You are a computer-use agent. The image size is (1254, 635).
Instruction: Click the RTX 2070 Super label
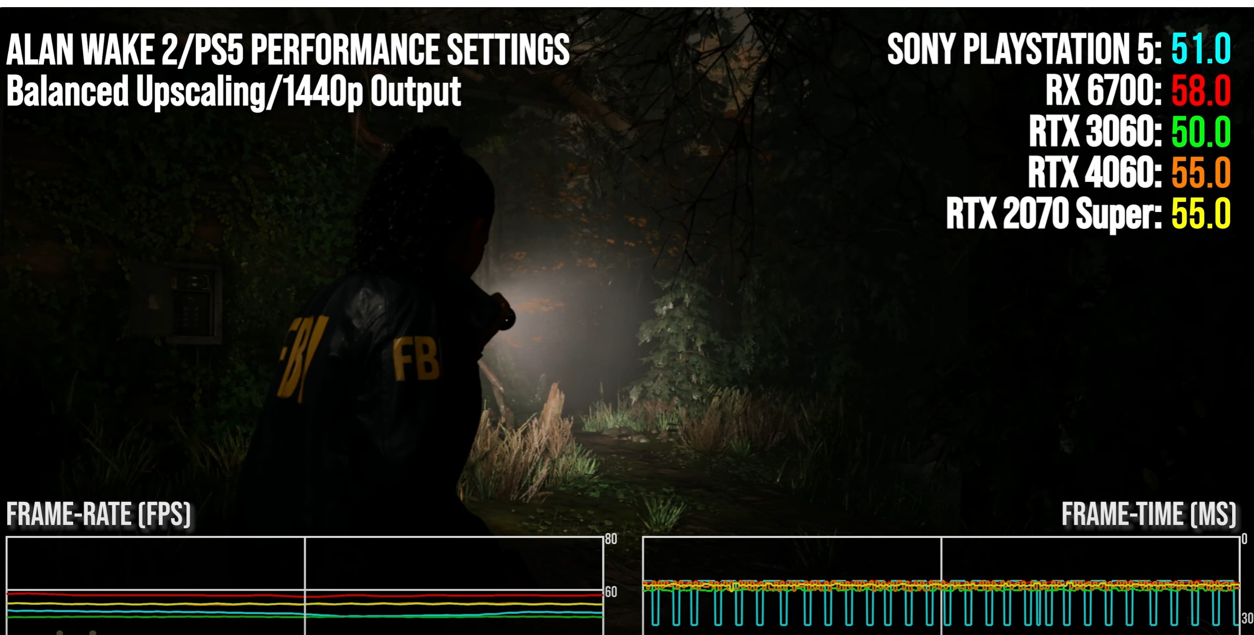coord(1054,214)
